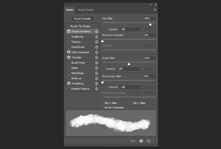Viewport: 221px width, 149px height.
Task: Open the Brush panel flyout menu icon
Action: tap(155, 10)
